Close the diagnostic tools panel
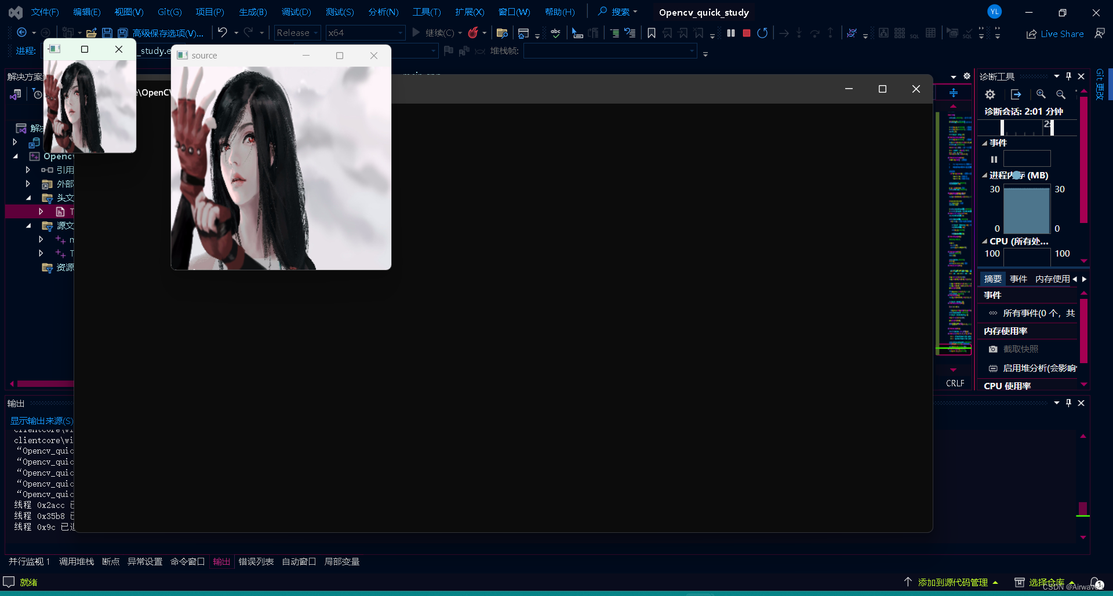The image size is (1113, 596). [x=1081, y=76]
